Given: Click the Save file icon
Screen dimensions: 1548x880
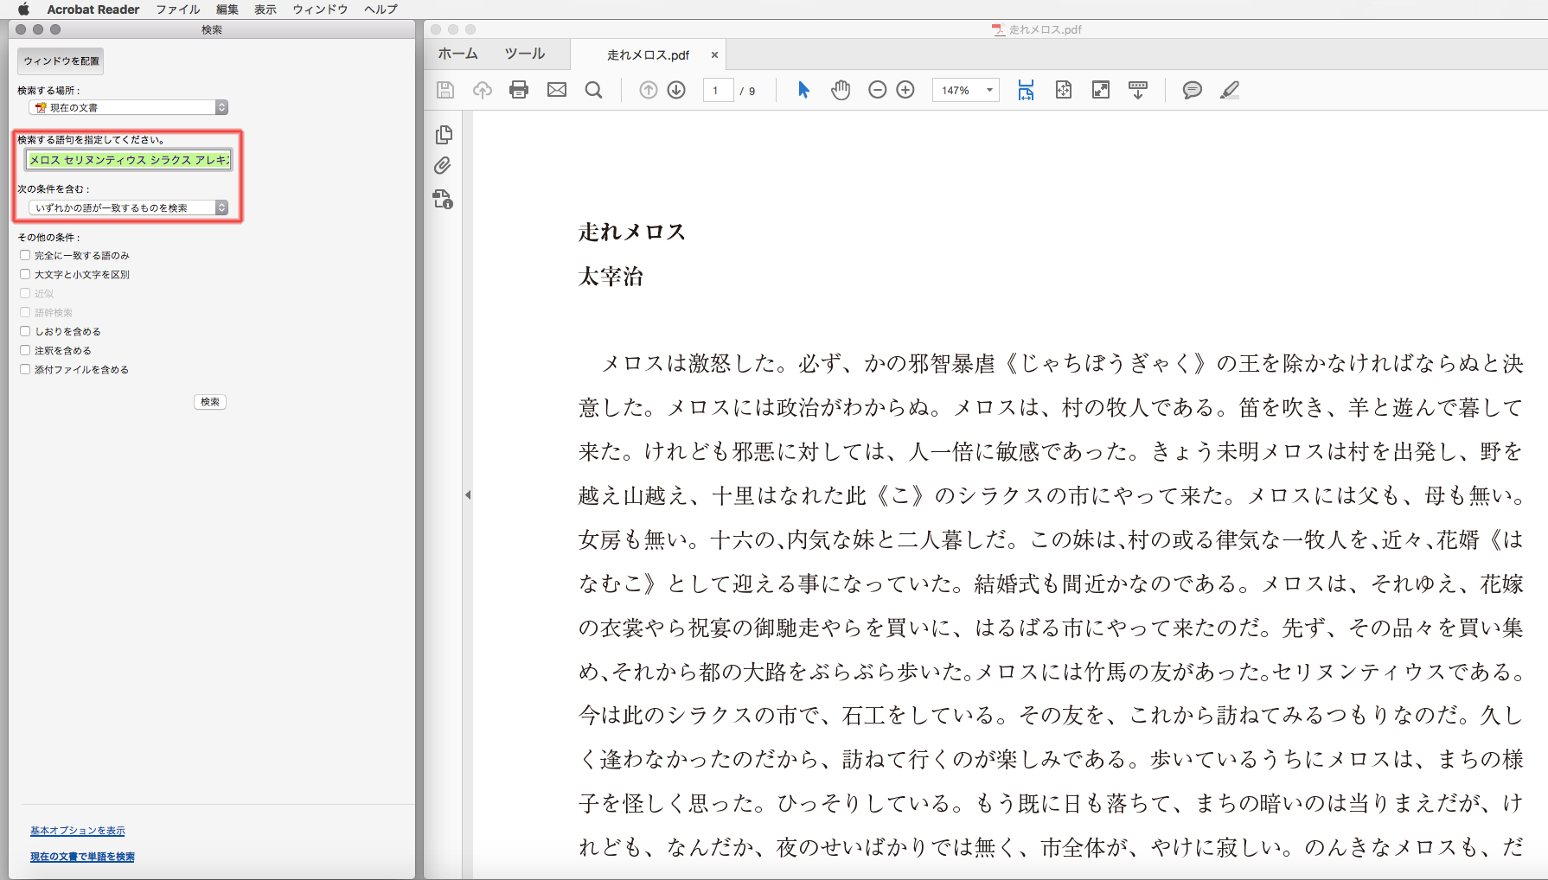Looking at the screenshot, I should click(x=445, y=90).
